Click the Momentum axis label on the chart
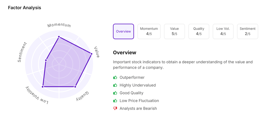This screenshot has width=271, height=121. click(59, 25)
